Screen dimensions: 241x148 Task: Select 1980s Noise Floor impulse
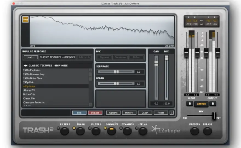coord(56,78)
